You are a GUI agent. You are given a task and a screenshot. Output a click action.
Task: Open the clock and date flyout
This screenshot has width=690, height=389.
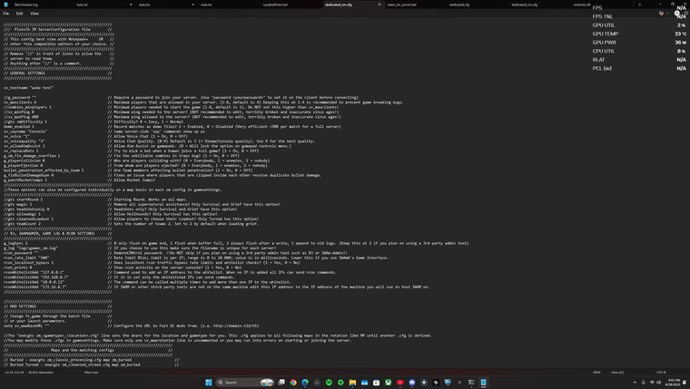click(674, 383)
